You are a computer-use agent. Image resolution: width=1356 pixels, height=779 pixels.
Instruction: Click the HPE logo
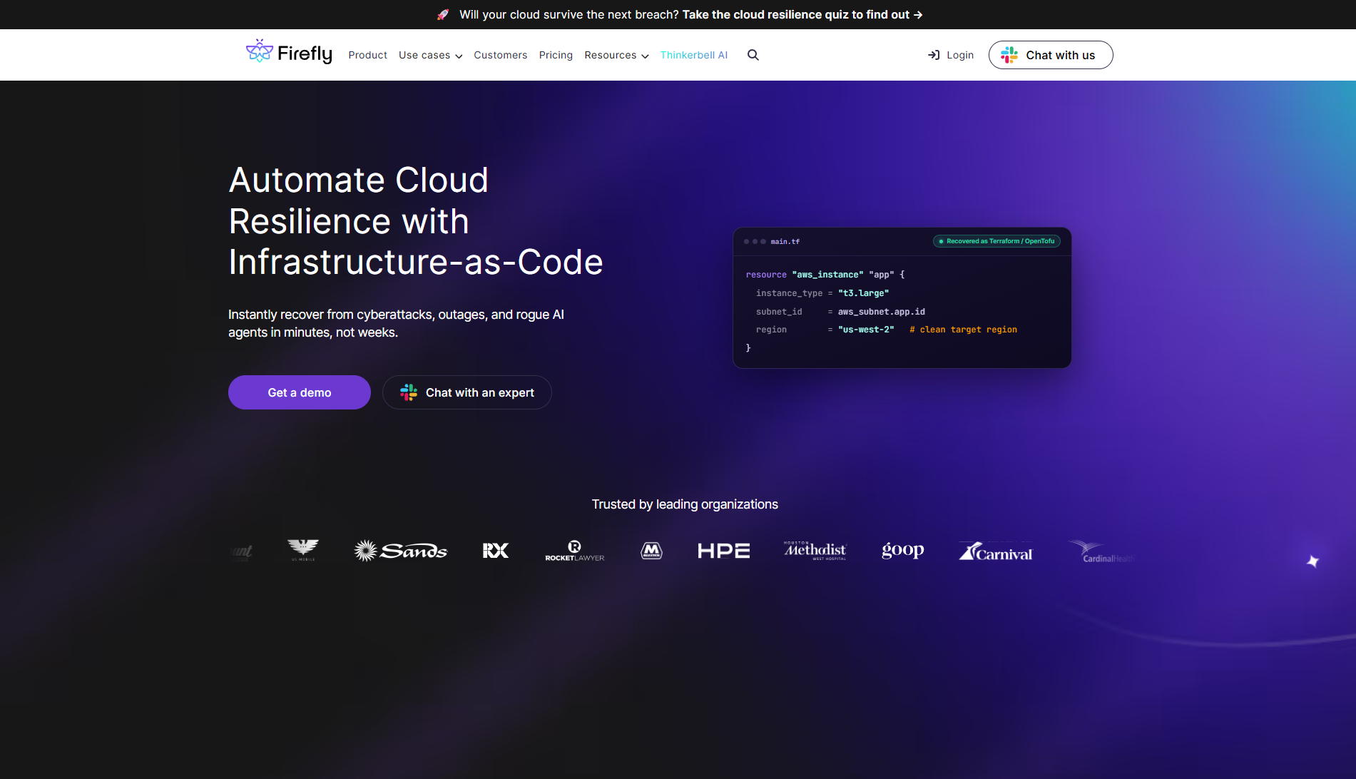click(x=723, y=551)
